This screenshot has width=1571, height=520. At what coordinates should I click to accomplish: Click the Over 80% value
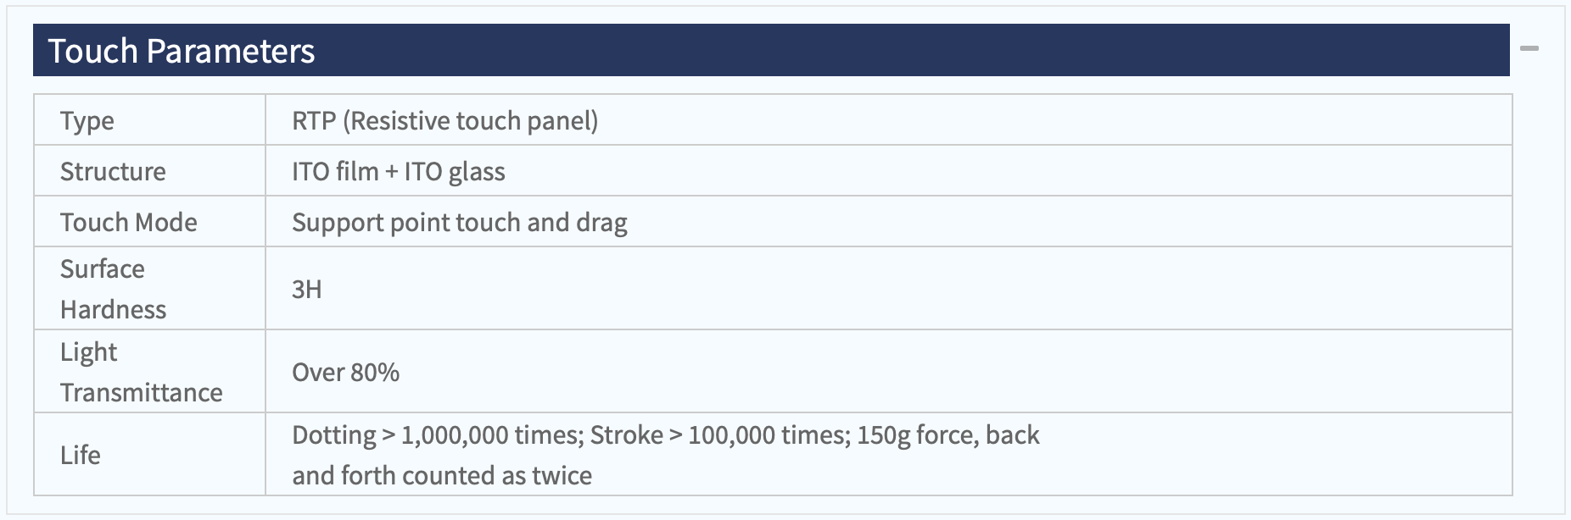pyautogui.click(x=345, y=373)
